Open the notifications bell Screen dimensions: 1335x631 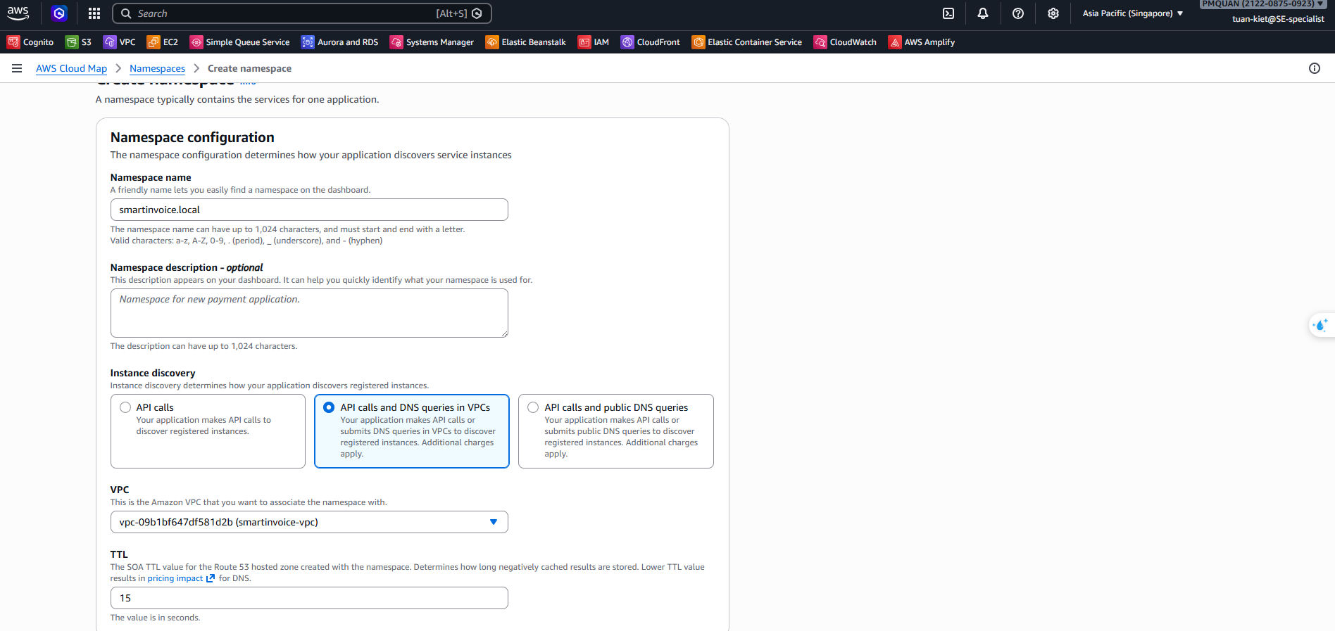983,13
